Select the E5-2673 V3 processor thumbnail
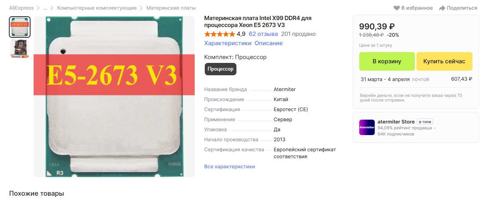The width and height of the screenshot is (491, 203). tap(20, 27)
